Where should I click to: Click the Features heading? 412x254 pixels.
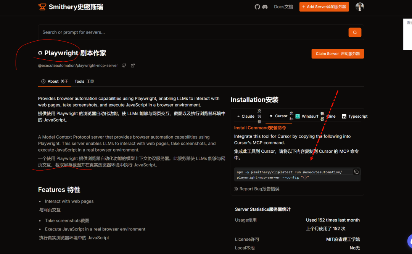point(59,190)
